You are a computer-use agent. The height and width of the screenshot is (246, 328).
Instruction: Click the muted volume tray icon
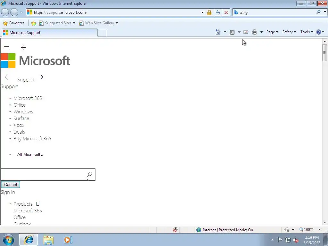click(296, 240)
